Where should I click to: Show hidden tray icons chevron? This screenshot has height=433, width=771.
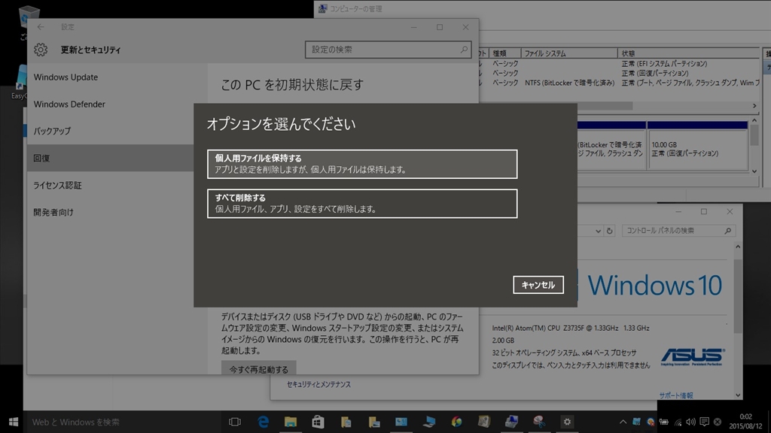(623, 422)
